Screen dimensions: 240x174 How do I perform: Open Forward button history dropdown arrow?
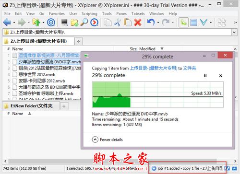pyautogui.click(x=29, y=23)
